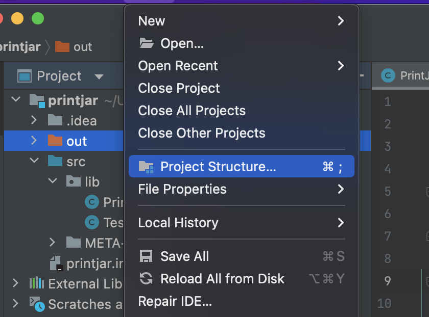
Task: Click the Project tool window icon
Action: pyautogui.click(x=25, y=76)
